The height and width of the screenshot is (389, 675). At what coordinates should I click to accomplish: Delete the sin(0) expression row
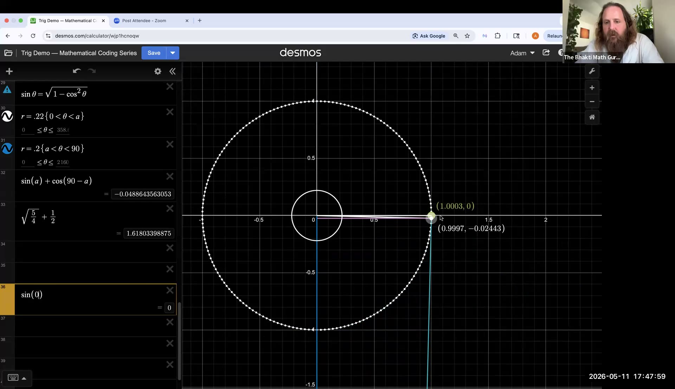pos(170,290)
